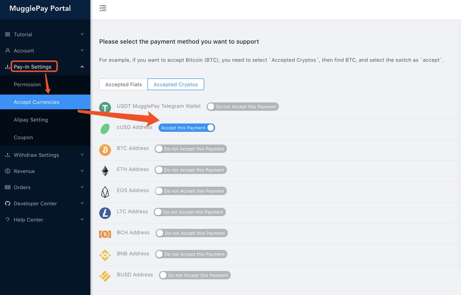Click the Ethereum ETH diamond icon

pos(105,171)
